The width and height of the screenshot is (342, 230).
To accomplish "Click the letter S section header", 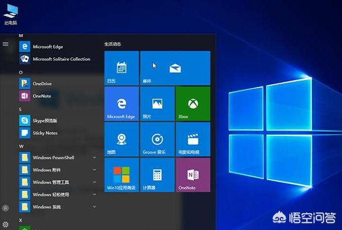I will point(20,109).
